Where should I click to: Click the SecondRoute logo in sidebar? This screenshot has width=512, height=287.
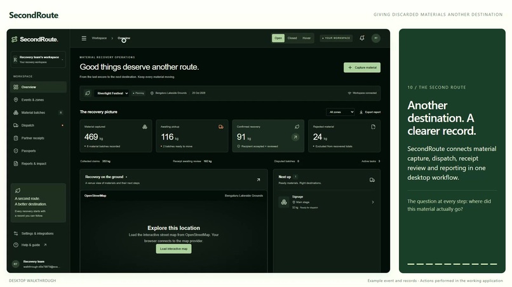coord(34,39)
